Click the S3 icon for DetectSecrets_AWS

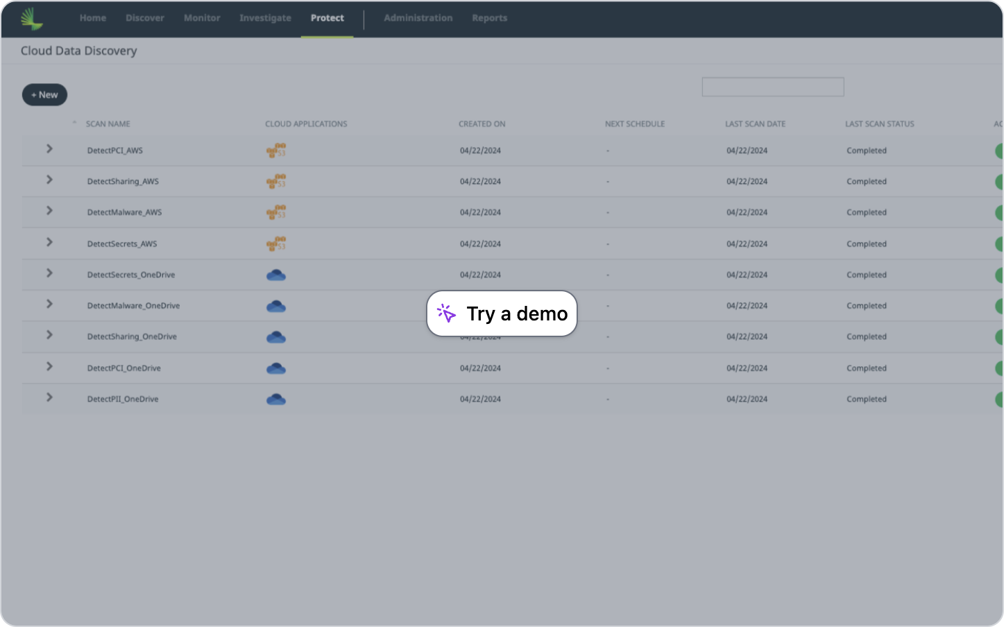[276, 243]
